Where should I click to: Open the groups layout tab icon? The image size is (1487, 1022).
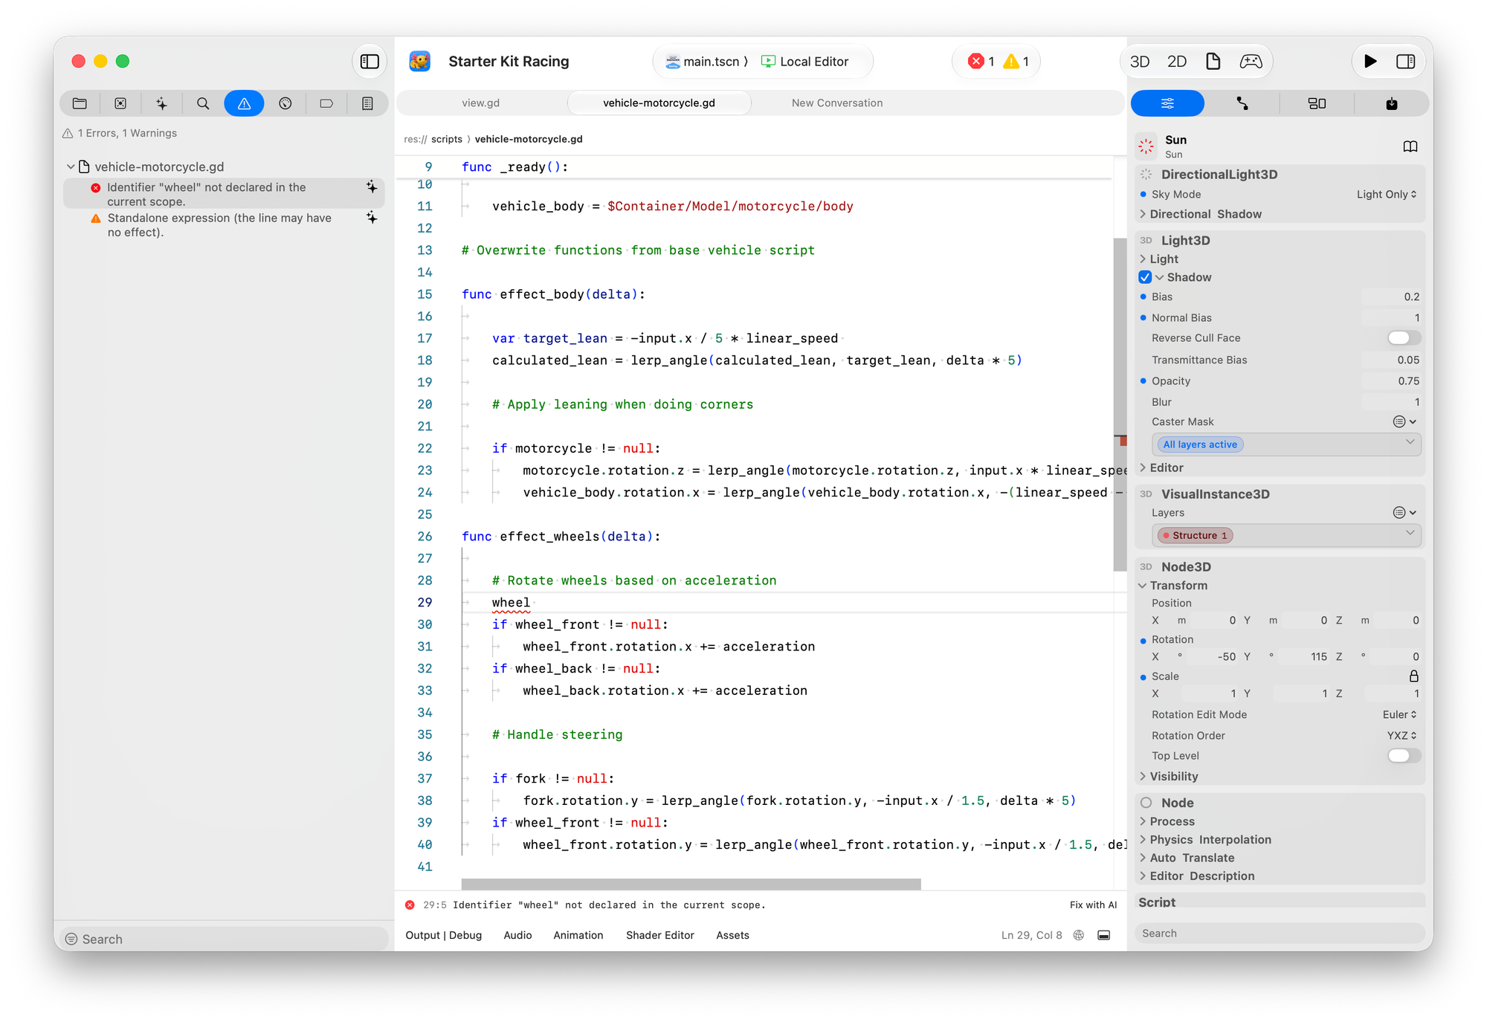point(1317,103)
